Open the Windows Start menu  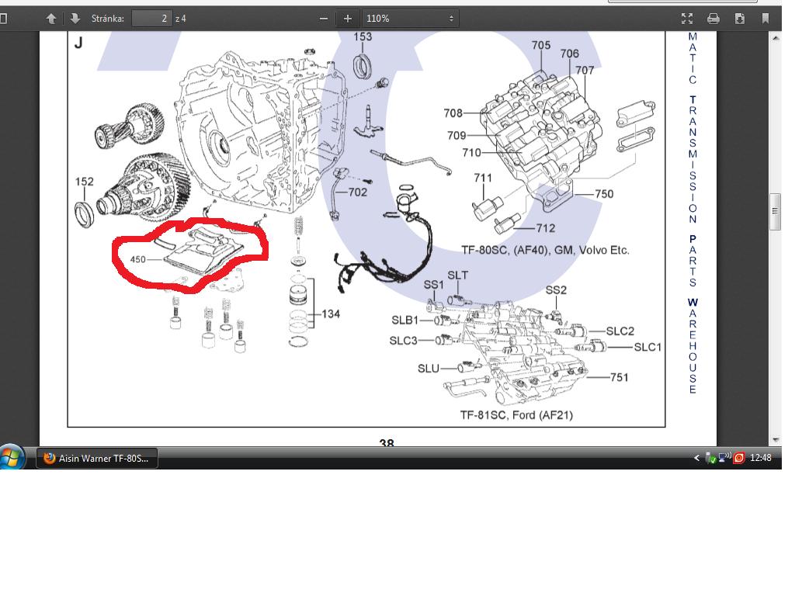tap(12, 458)
